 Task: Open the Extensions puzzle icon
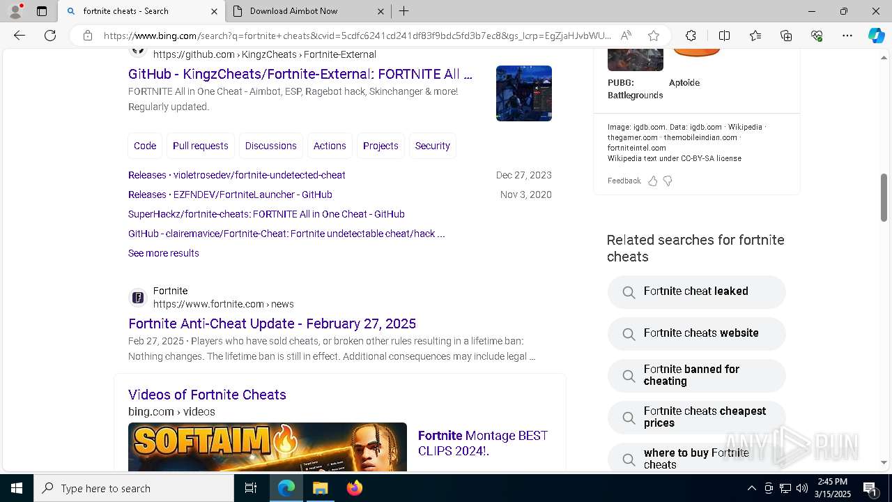691,36
